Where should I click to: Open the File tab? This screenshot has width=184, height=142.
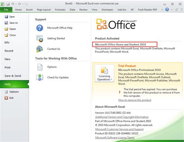tap(6, 10)
